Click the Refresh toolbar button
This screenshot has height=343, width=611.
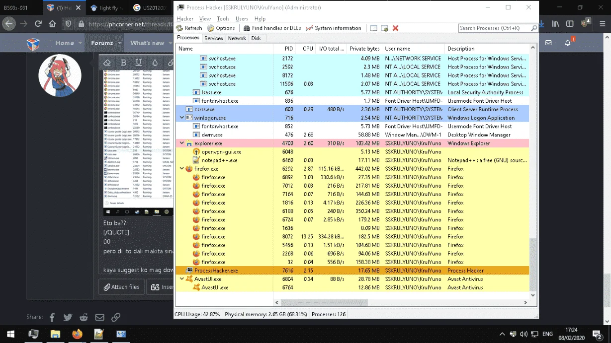(x=189, y=28)
